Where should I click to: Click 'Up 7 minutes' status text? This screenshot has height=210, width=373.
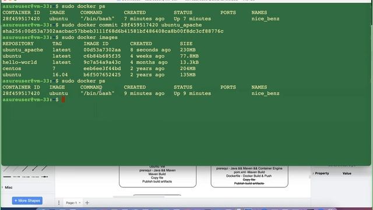pyautogui.click(x=192, y=19)
